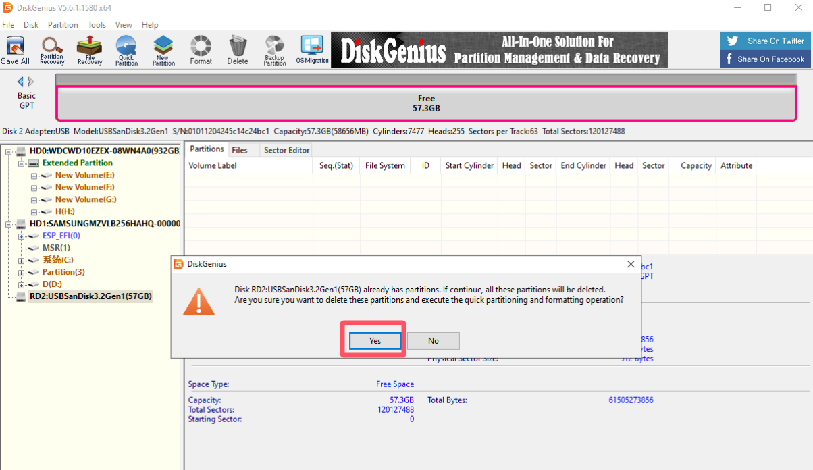Image resolution: width=813 pixels, height=470 pixels.
Task: Go to previous disk with left arrow
Action: click(20, 82)
